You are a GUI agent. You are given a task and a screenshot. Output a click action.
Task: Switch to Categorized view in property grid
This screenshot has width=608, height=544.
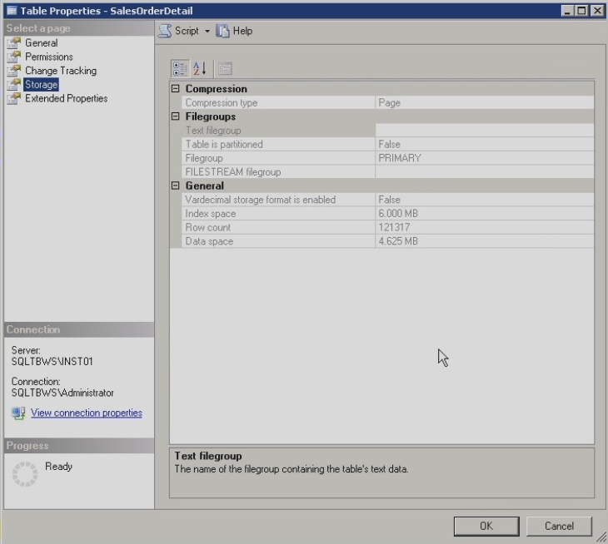pyautogui.click(x=180, y=68)
